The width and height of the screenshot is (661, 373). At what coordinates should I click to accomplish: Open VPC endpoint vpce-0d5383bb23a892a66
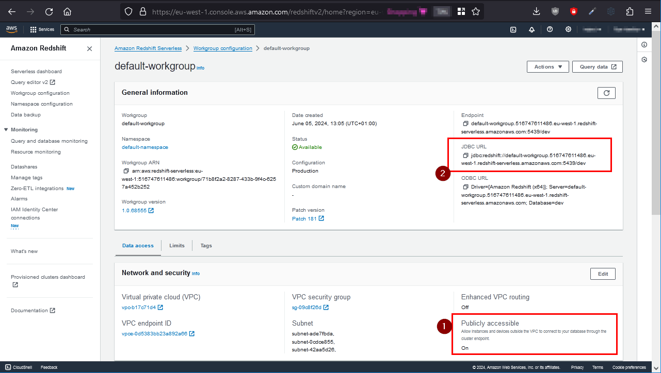pyautogui.click(x=158, y=334)
